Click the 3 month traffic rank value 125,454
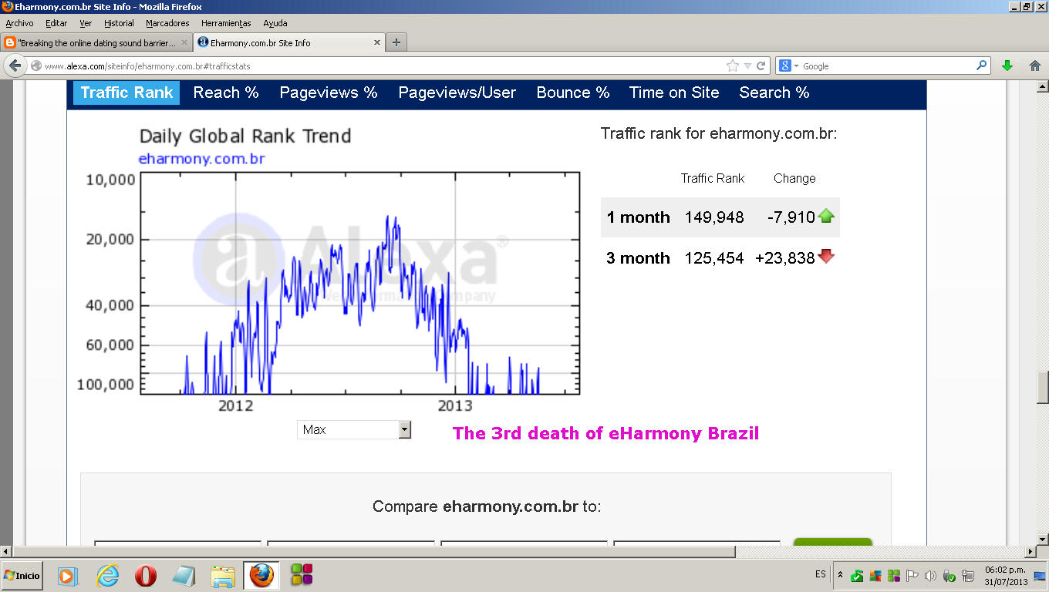1049x592 pixels. 714,258
